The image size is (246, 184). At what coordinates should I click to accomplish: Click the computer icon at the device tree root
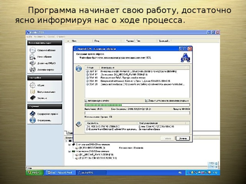(x=70, y=141)
